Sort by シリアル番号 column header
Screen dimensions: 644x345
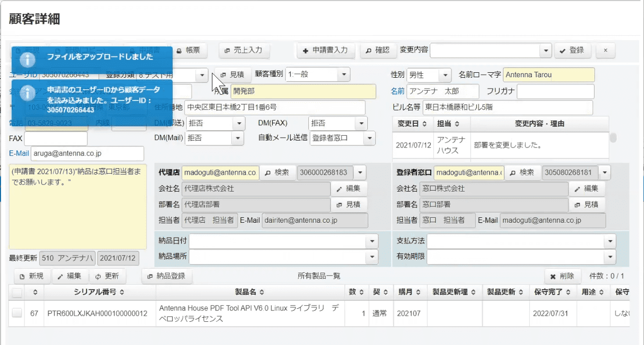[x=99, y=292]
